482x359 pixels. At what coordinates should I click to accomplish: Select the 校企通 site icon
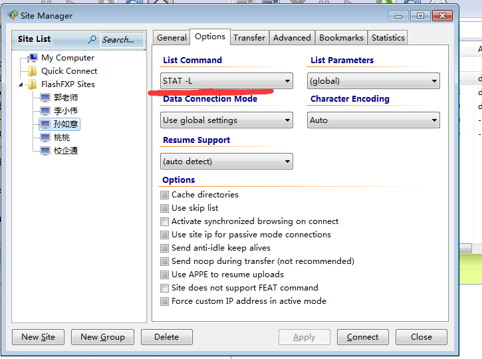[45, 151]
